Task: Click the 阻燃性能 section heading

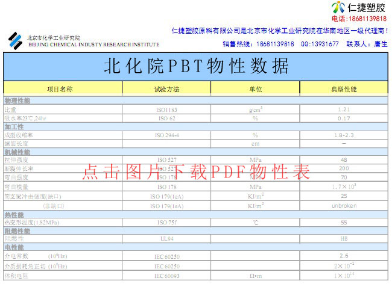Action: (x=17, y=231)
